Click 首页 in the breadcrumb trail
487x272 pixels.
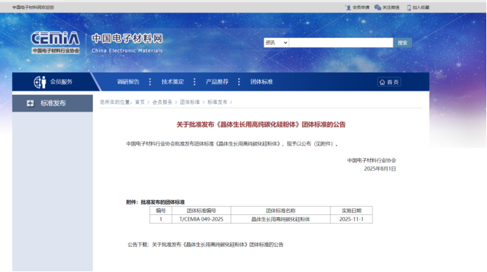(140, 102)
